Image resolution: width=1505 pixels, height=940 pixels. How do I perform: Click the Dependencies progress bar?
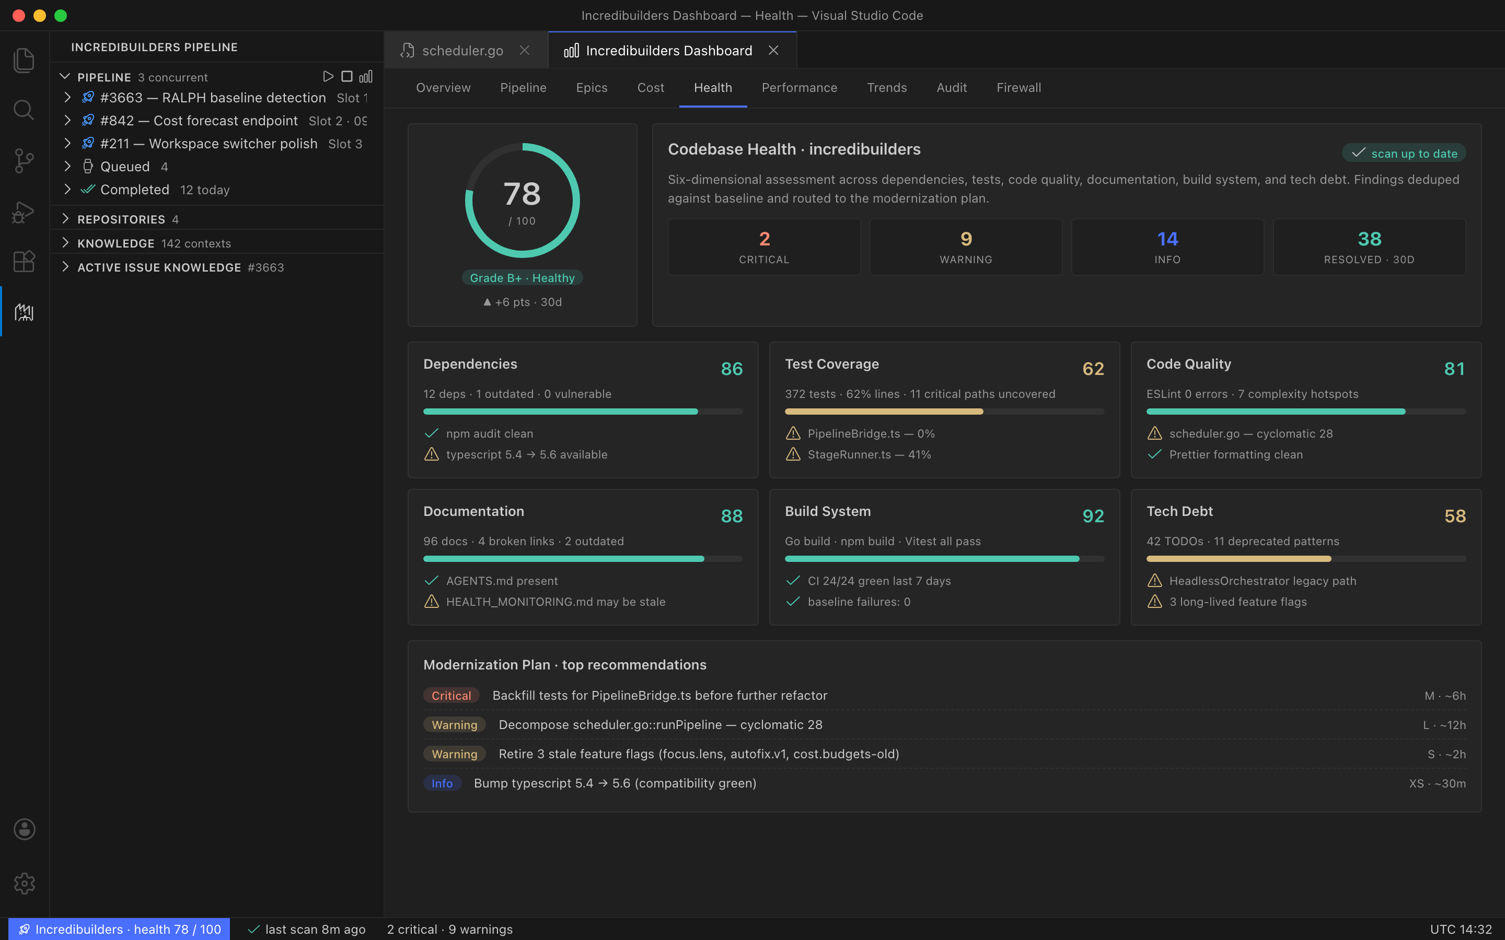click(583, 412)
